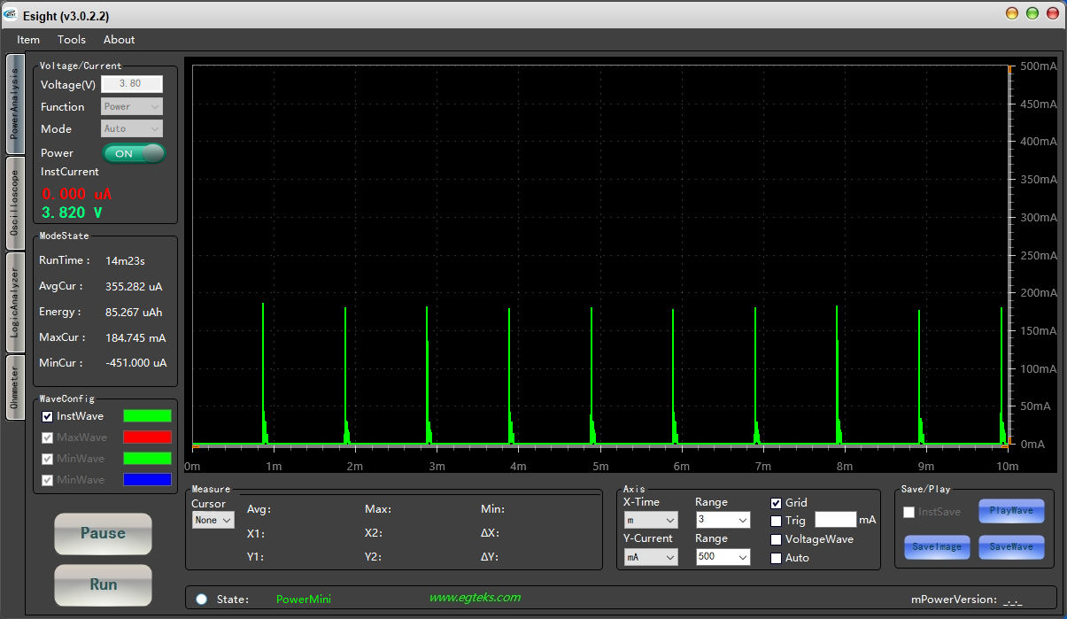This screenshot has width=1067, height=619.
Task: Click the Trig mA value input field
Action: tap(835, 520)
